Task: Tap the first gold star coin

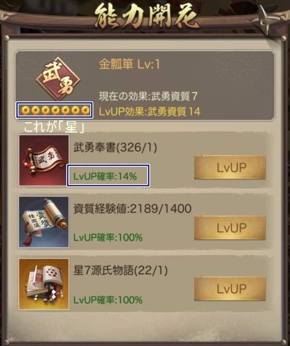Action: point(25,110)
